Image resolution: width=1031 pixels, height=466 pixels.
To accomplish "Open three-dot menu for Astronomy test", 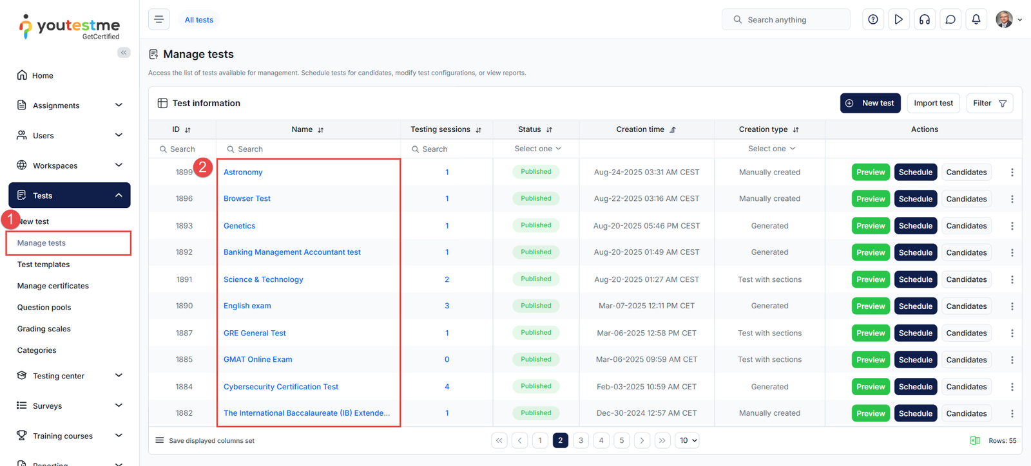I will [1012, 172].
